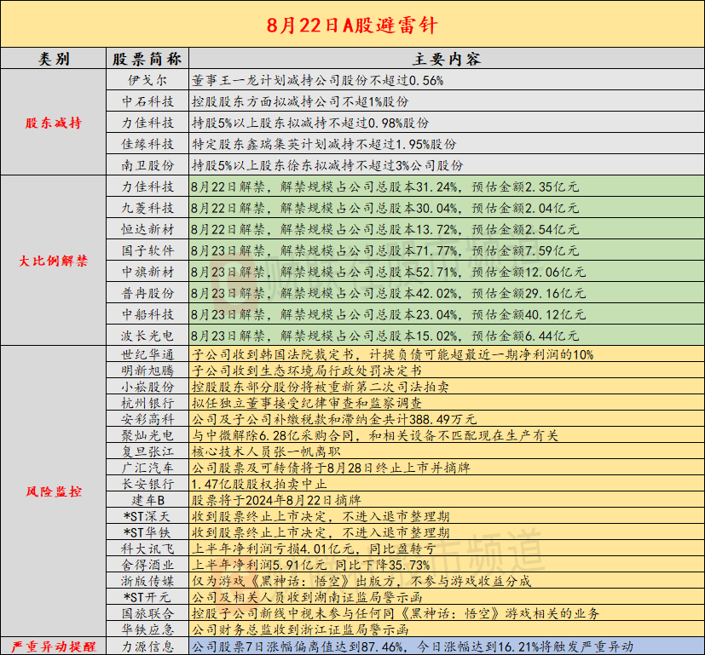Click the 股东减持 category cell
705x655 pixels.
54,123
